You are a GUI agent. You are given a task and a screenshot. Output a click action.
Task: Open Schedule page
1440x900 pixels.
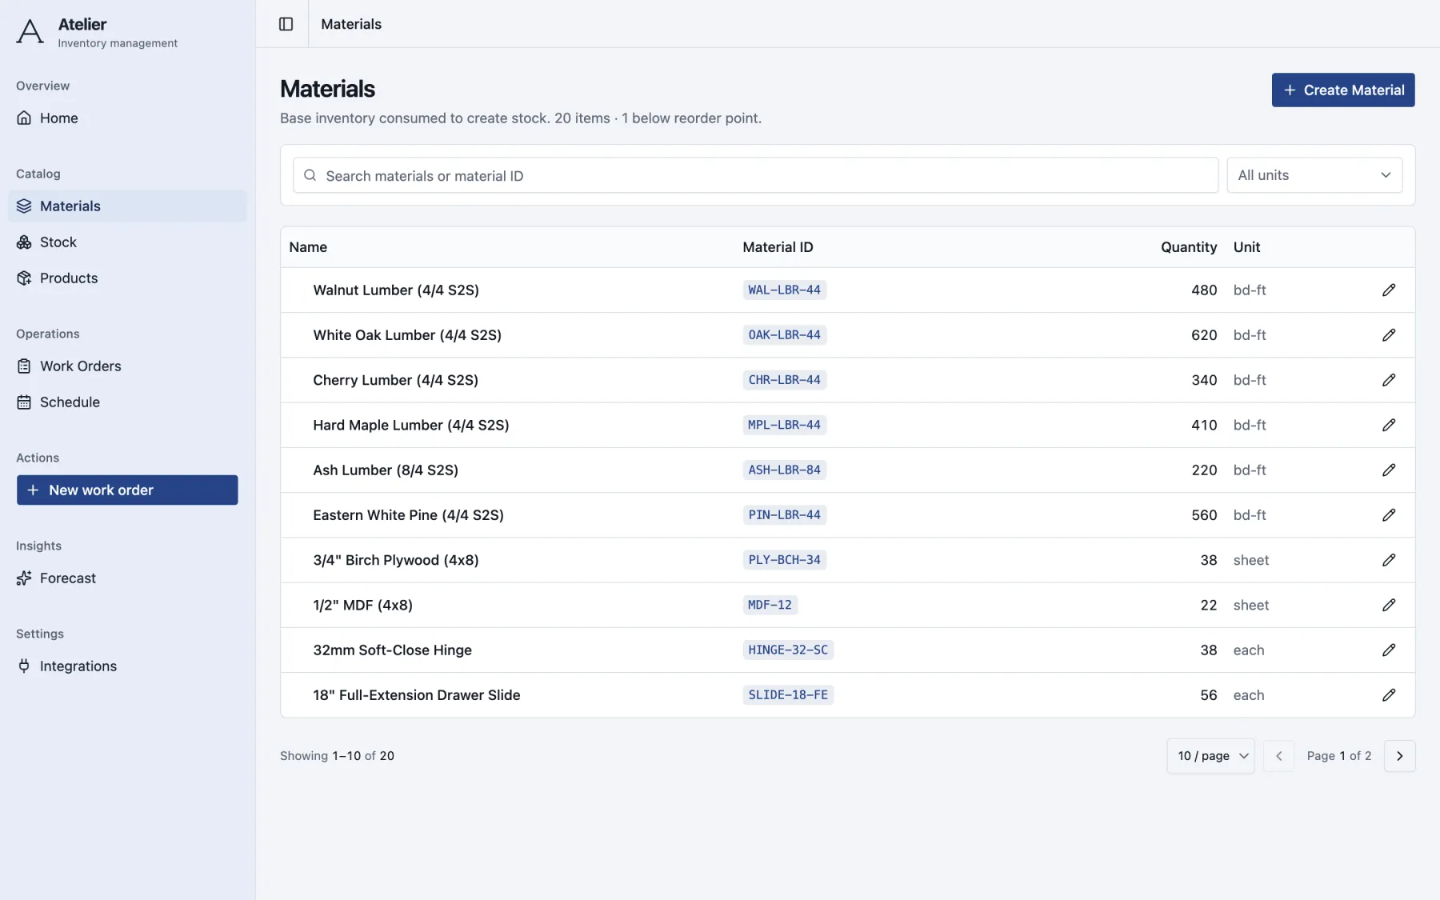pos(127,402)
